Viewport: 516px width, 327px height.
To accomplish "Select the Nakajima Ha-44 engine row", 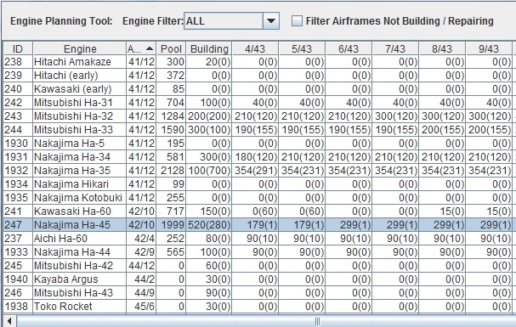I will [258, 251].
